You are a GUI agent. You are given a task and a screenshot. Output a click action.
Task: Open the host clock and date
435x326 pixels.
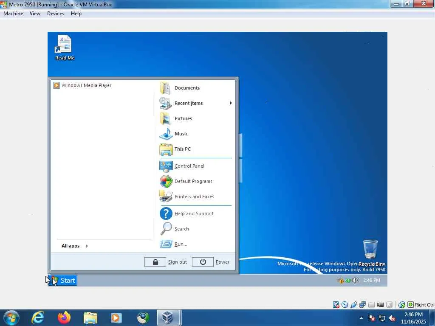(x=413, y=318)
